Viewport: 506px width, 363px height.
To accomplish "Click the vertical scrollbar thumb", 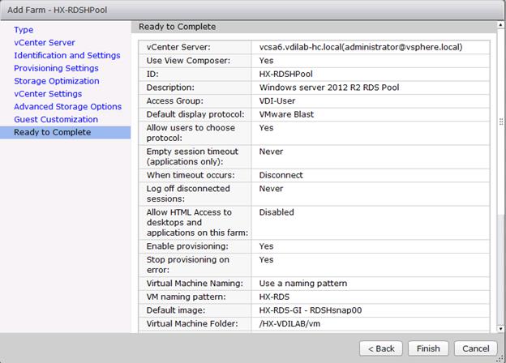I will click(x=500, y=122).
